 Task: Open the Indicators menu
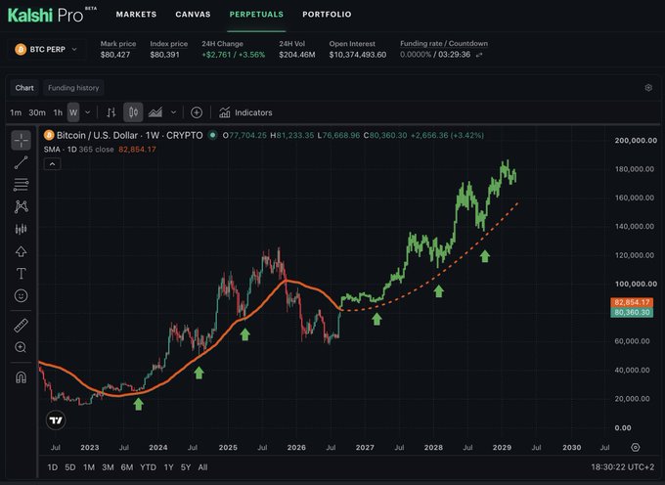[245, 112]
